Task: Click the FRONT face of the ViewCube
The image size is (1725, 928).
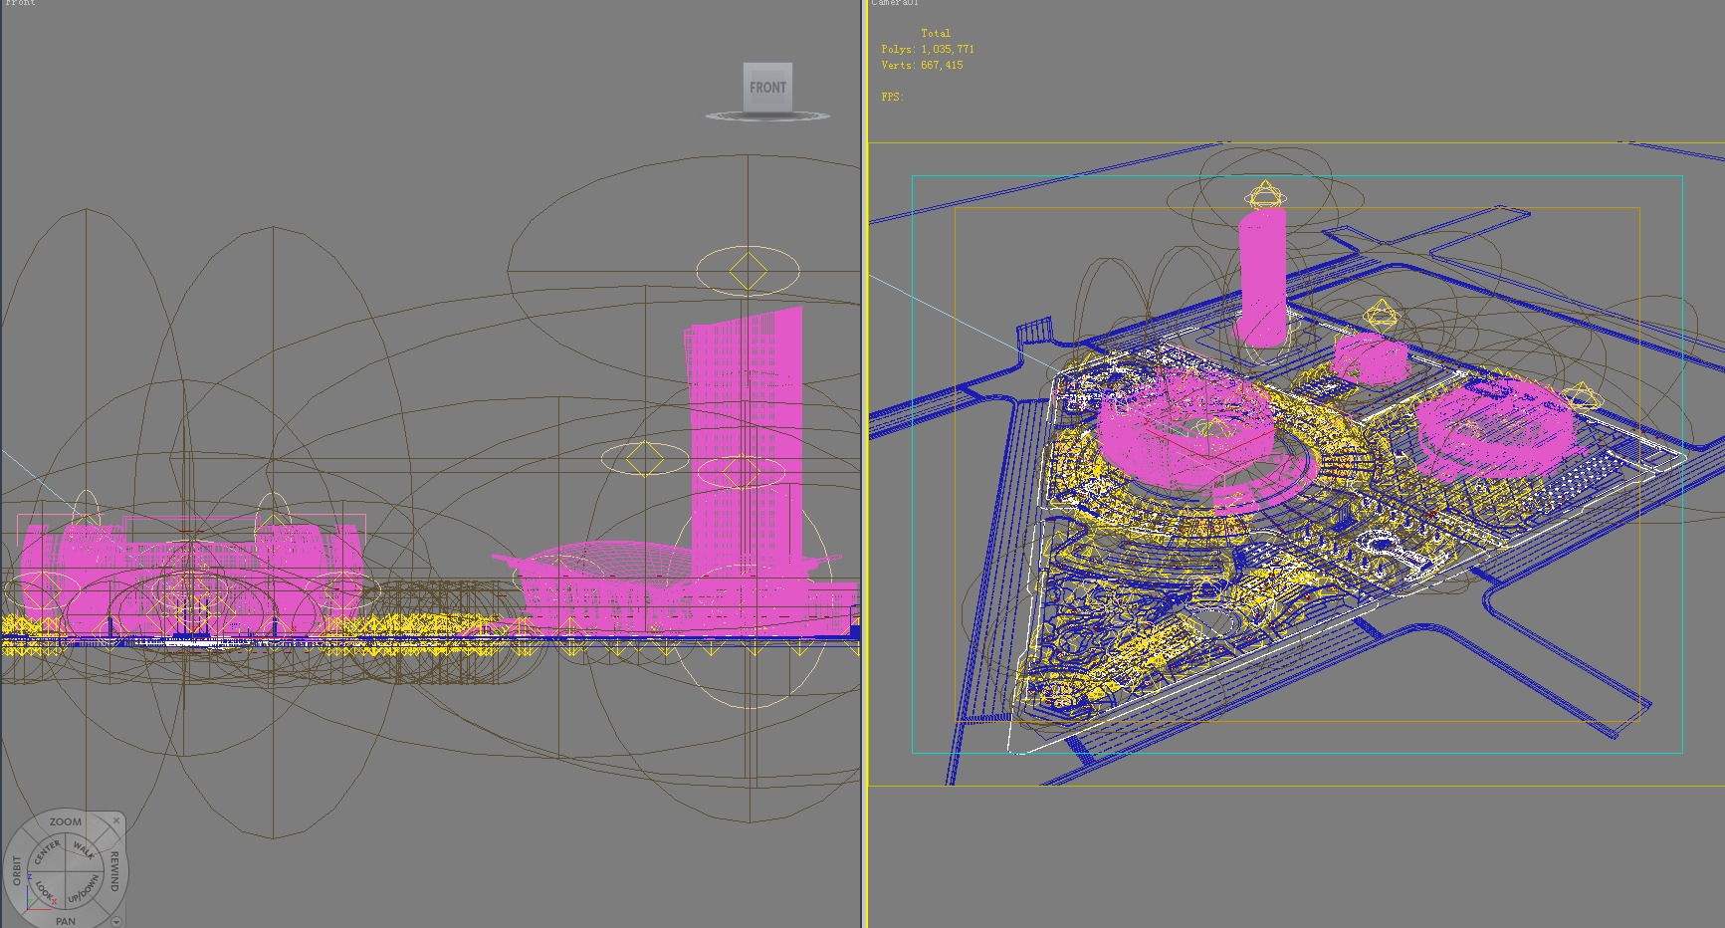Action: click(767, 87)
